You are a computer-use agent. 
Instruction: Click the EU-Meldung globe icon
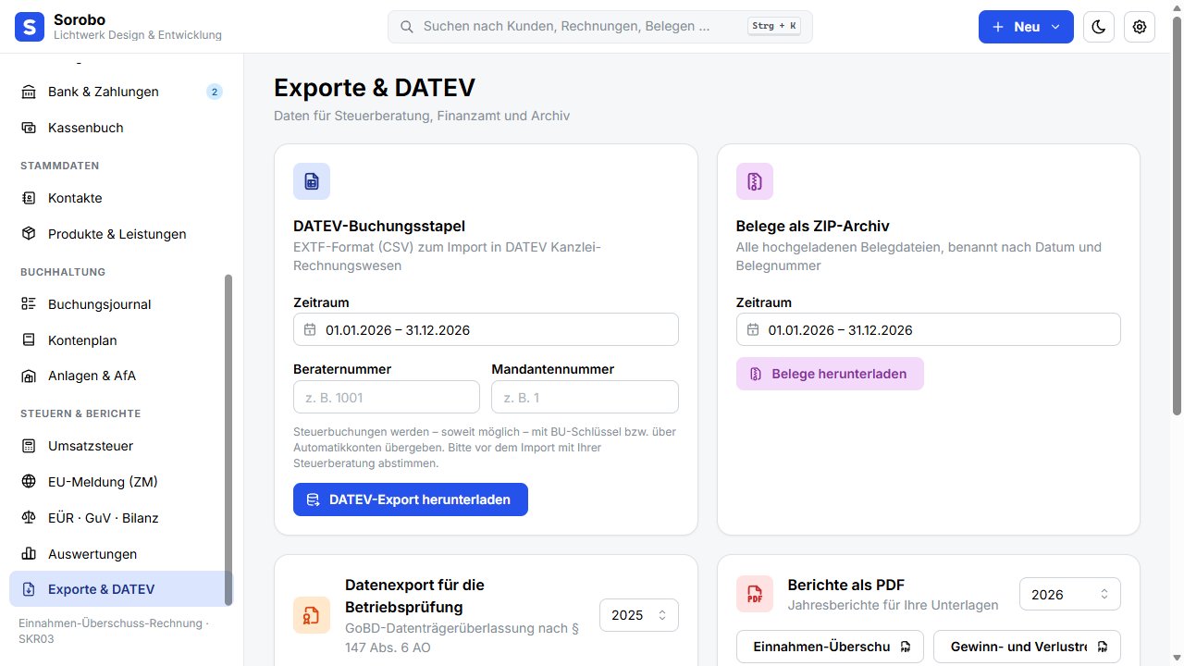tap(29, 482)
